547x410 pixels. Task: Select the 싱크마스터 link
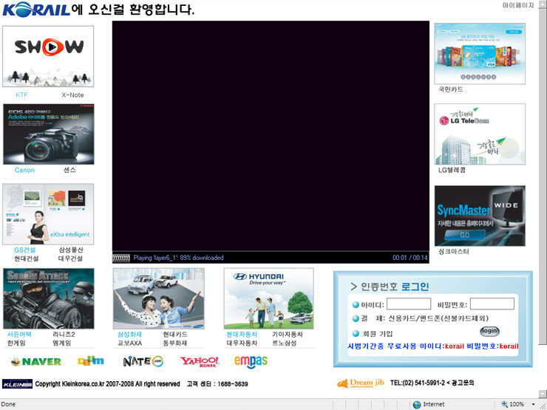(454, 252)
